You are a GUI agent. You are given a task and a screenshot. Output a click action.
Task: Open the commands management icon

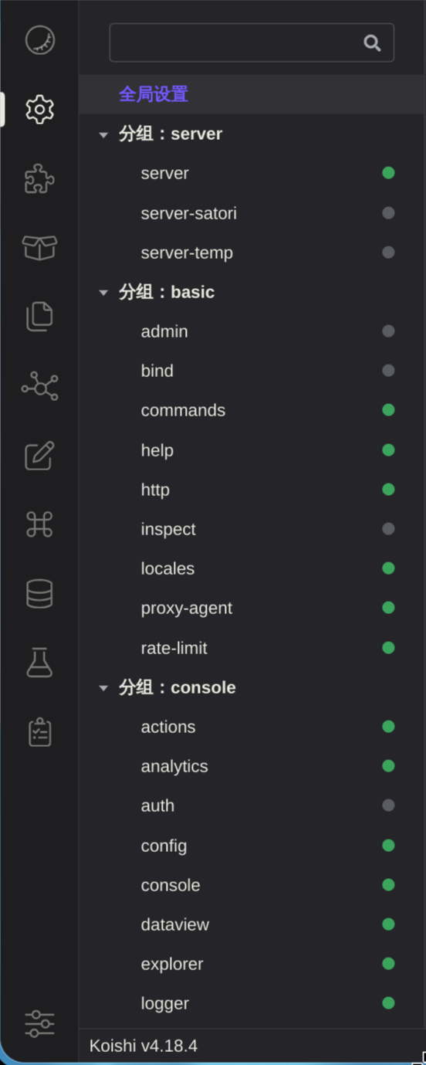click(x=39, y=525)
